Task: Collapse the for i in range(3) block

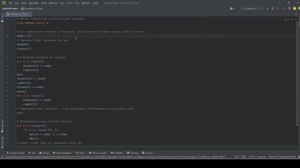Action: 15,62
